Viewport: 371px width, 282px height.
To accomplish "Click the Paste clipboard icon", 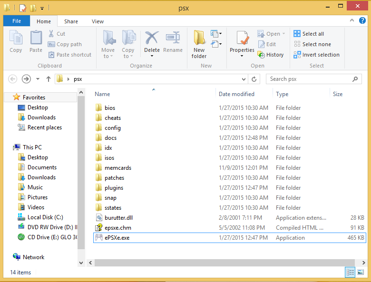I will click(36, 38).
